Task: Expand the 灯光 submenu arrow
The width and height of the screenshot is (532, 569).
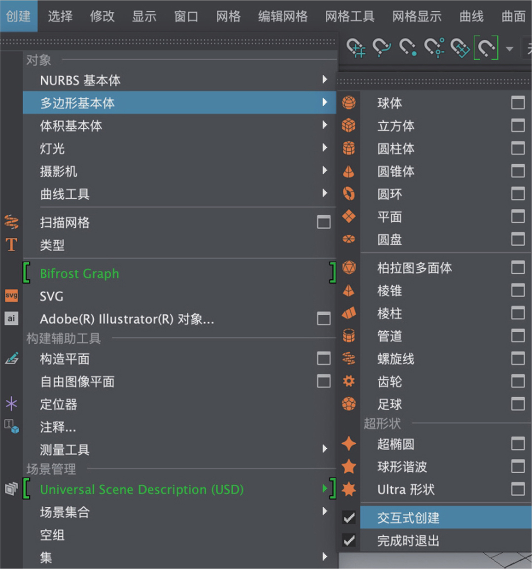Action: (324, 148)
